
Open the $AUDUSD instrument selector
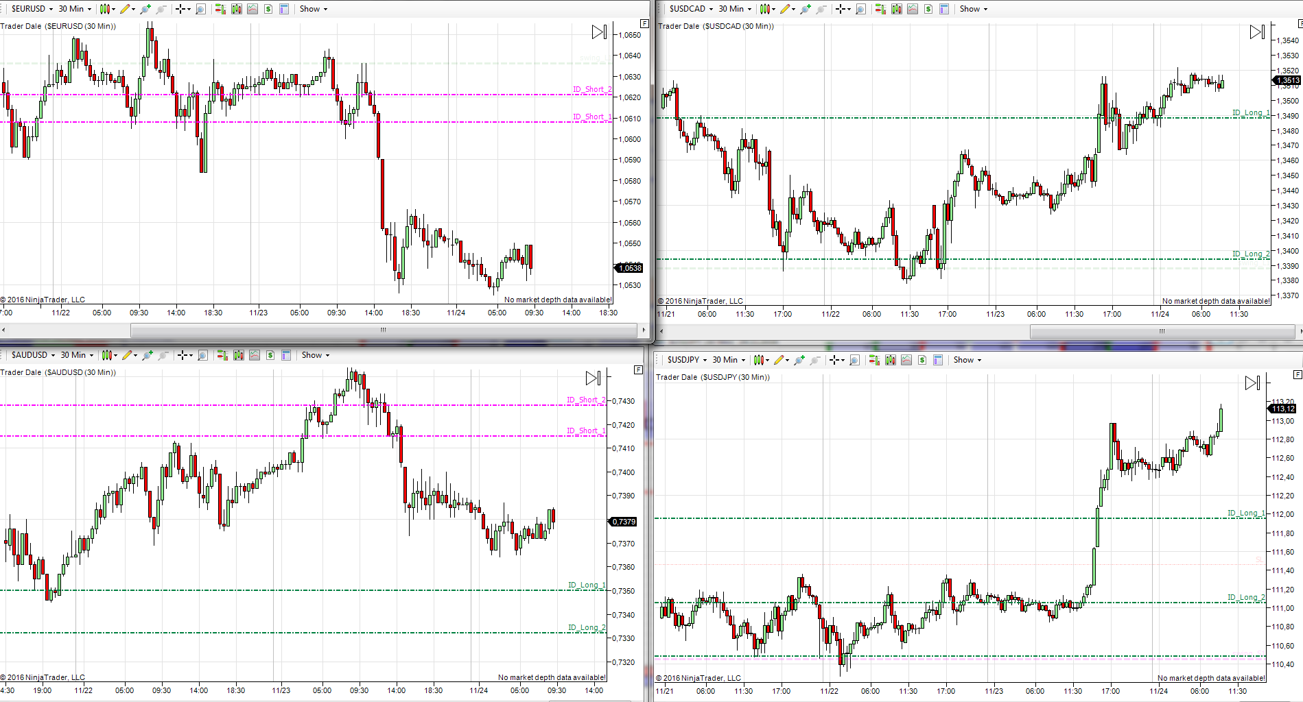point(33,355)
